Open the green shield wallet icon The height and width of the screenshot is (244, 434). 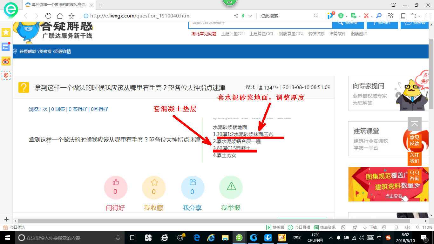[341, 16]
